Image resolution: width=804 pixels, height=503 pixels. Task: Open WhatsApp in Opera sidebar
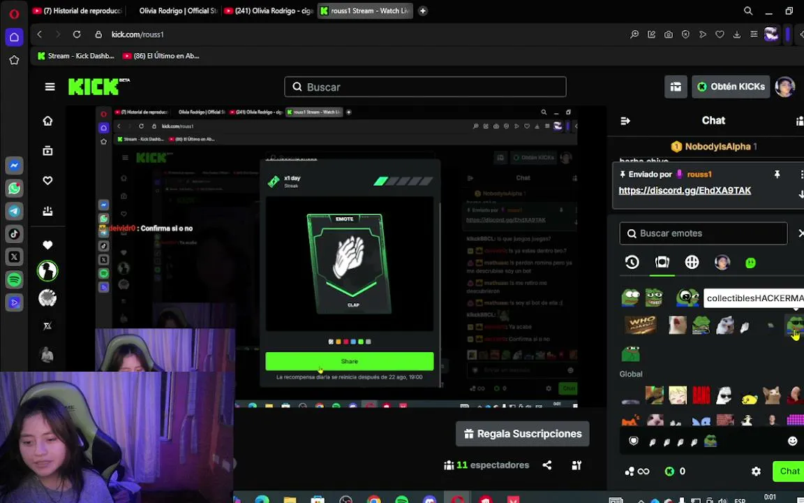14,189
